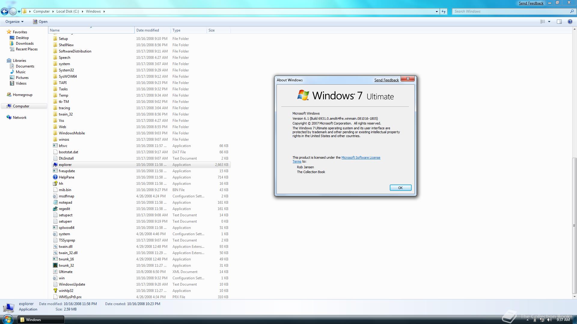
Task: Open the Documents library
Action: click(25, 66)
